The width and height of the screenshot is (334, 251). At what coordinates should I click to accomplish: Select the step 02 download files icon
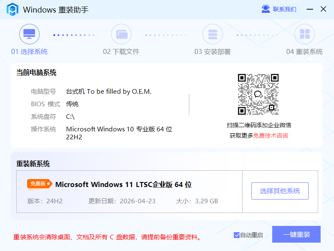tap(121, 34)
